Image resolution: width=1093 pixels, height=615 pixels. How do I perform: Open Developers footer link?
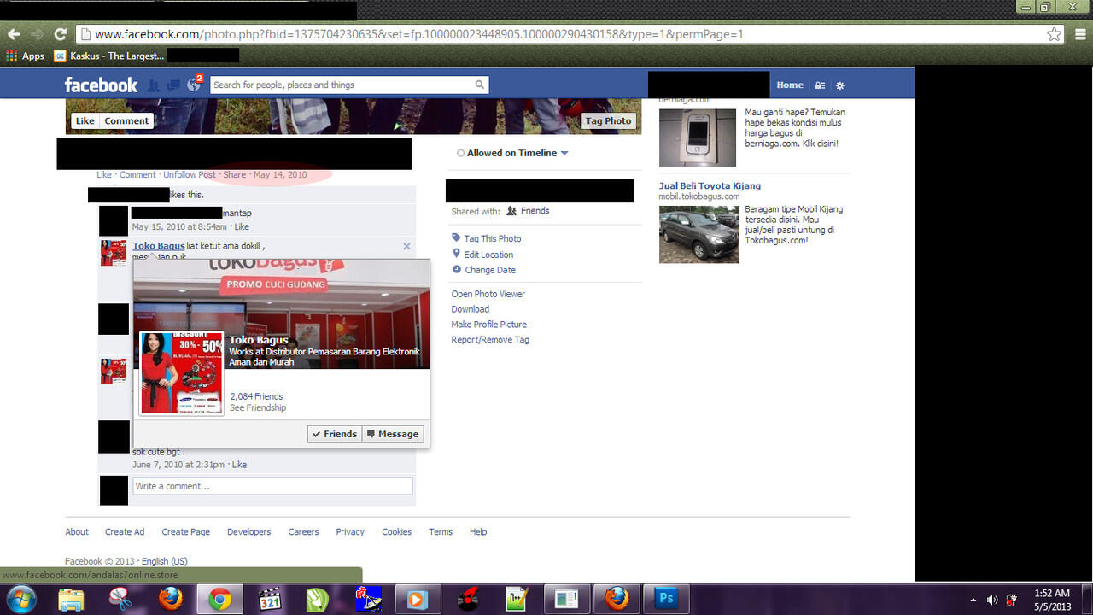coord(248,531)
